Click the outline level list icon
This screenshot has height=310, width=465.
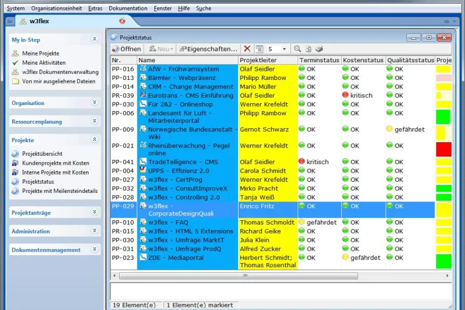coord(259,49)
